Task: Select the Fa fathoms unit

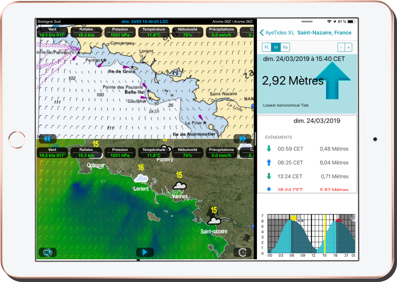Action: coord(285,47)
